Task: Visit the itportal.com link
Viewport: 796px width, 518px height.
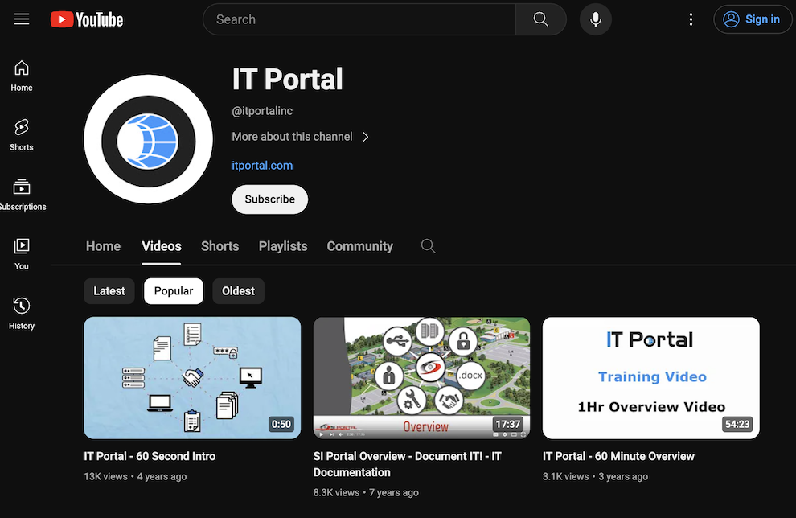Action: point(262,165)
